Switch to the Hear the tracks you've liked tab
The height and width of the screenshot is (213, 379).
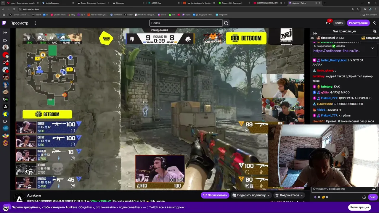pos(198,3)
